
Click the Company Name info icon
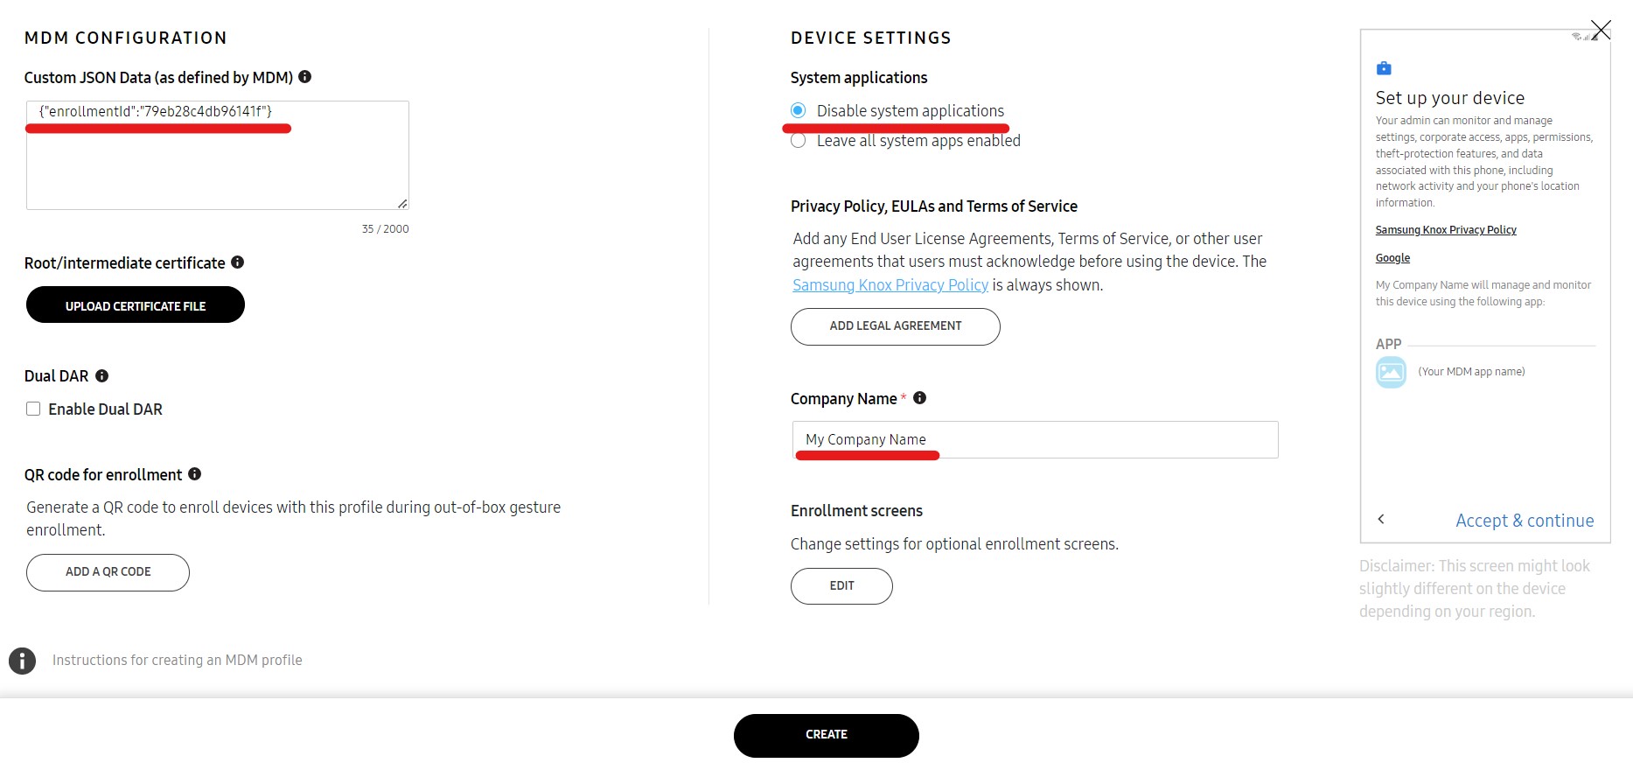[919, 398]
